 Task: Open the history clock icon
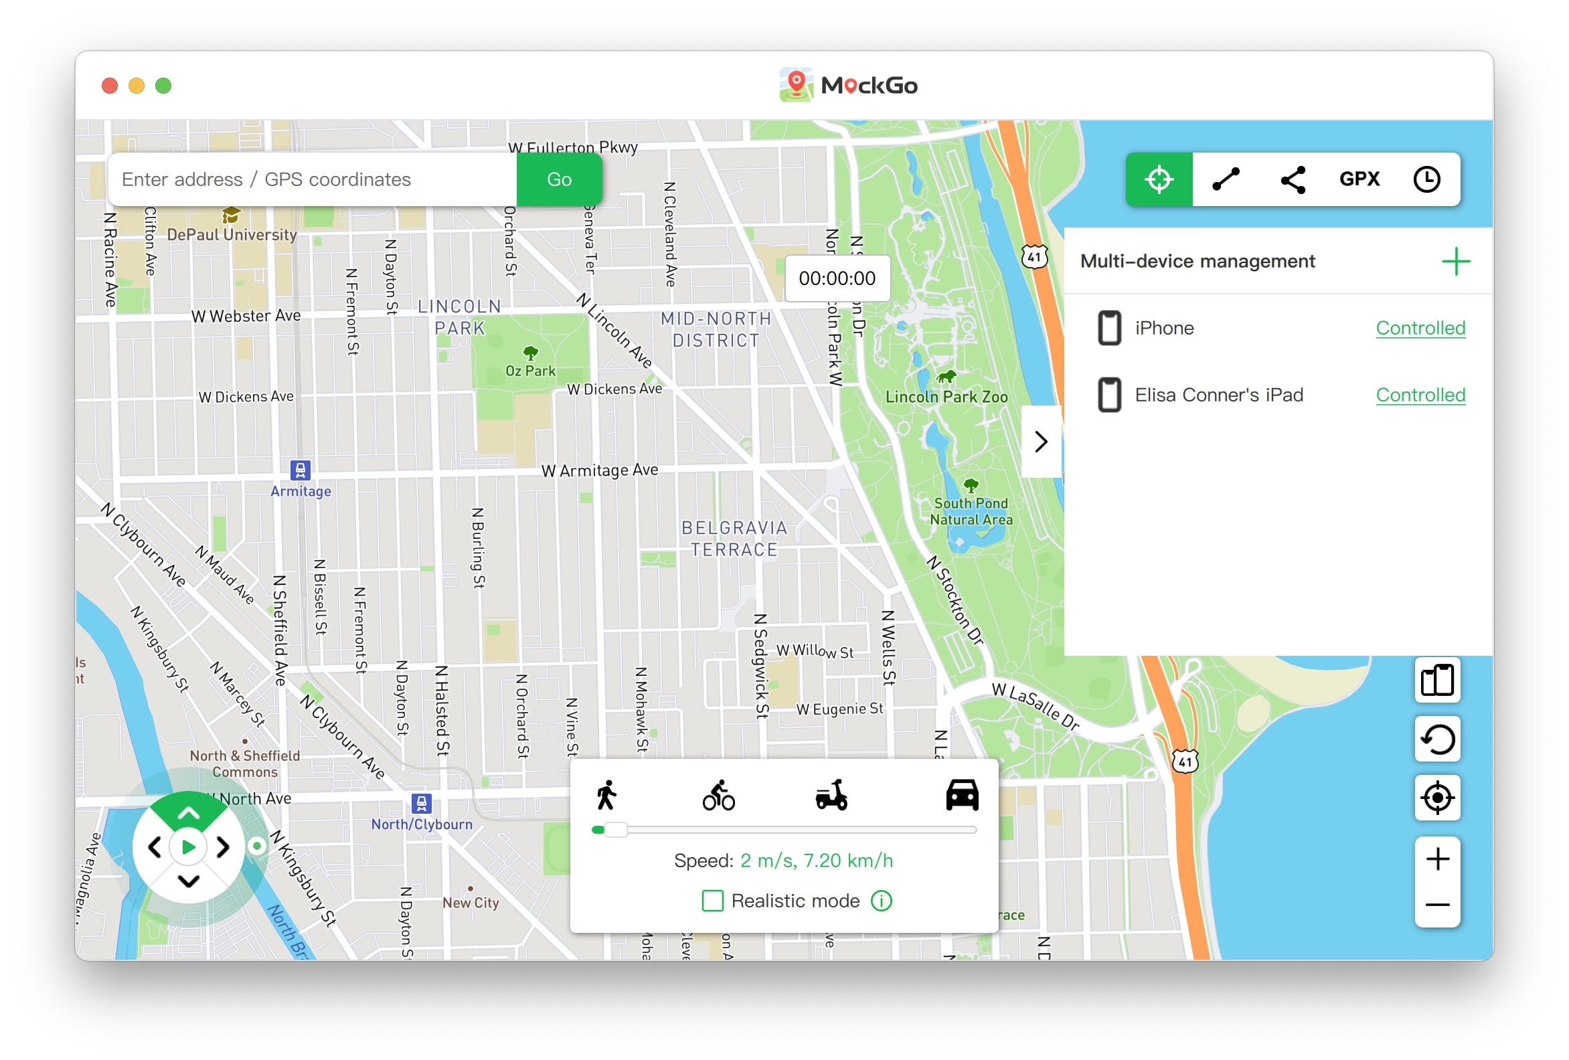click(x=1426, y=179)
